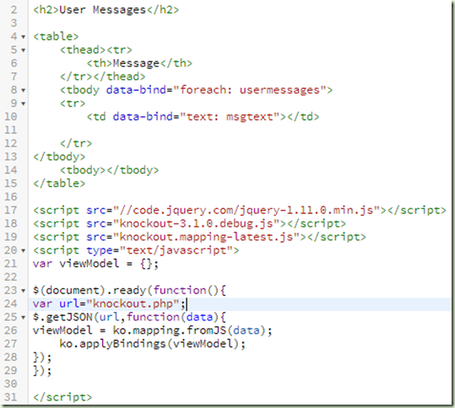Image resolution: width=455 pixels, height=408 pixels.
Task: Collapse the tr fold arrow on line 9
Action: click(24, 104)
